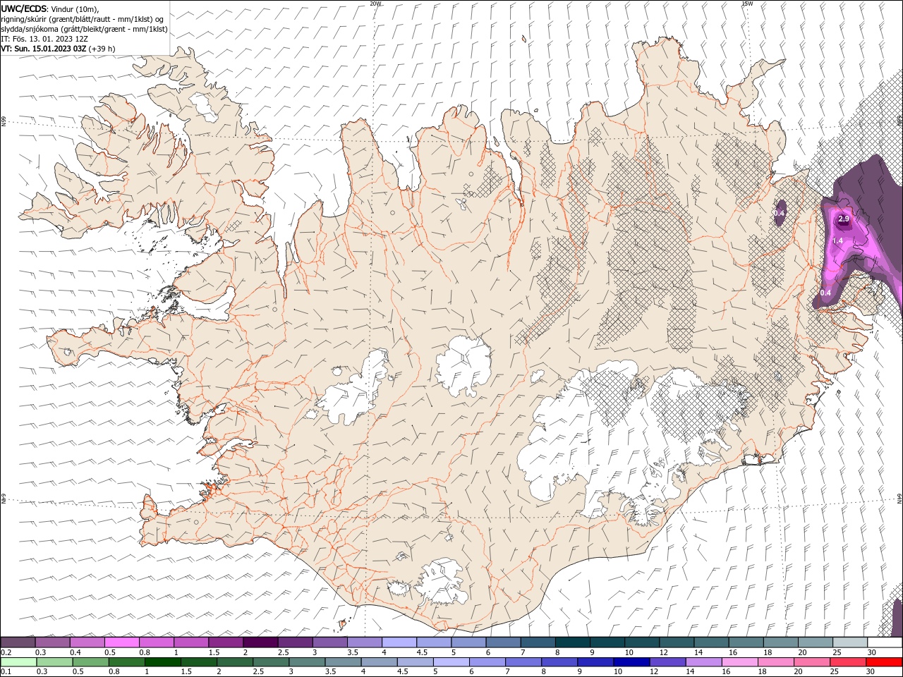Click the 30 label under the lower legend
Screen dimensions: 903x677
pos(869,672)
